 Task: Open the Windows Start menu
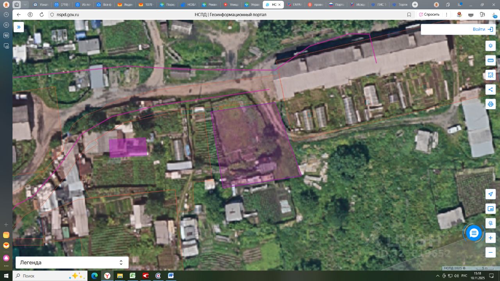pyautogui.click(x=6, y=276)
